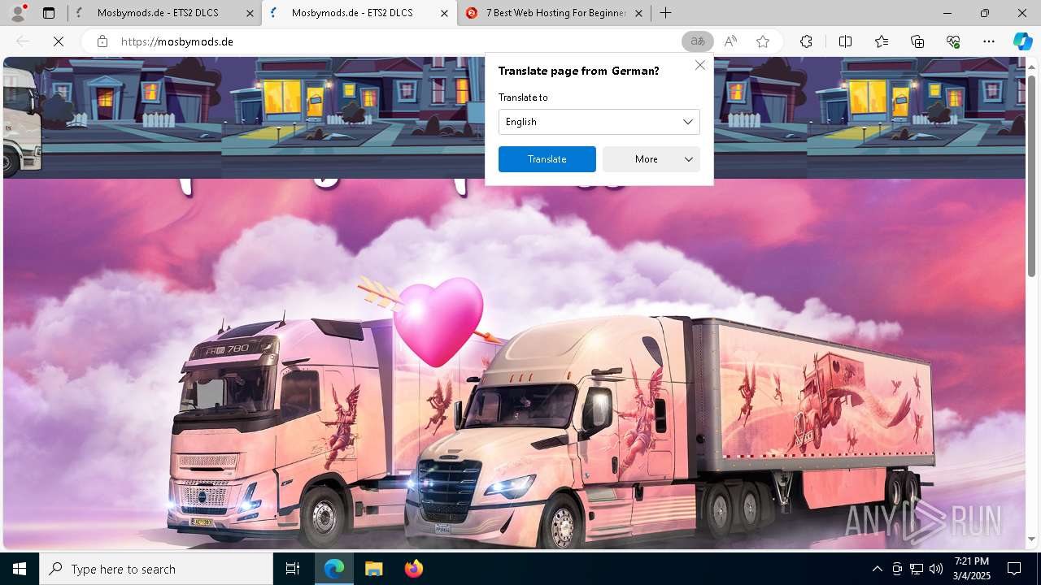Open the Extensions puzzle icon
1041x585 pixels.
click(806, 41)
